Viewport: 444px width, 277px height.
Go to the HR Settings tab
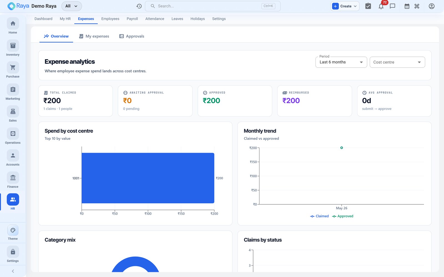219,19
